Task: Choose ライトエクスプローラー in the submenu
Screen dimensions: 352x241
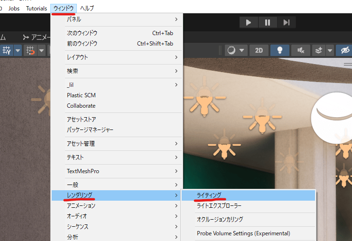Action: tap(219, 206)
